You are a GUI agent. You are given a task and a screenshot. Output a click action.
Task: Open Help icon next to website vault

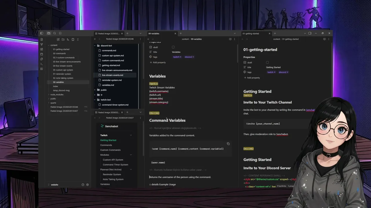(x=83, y=185)
